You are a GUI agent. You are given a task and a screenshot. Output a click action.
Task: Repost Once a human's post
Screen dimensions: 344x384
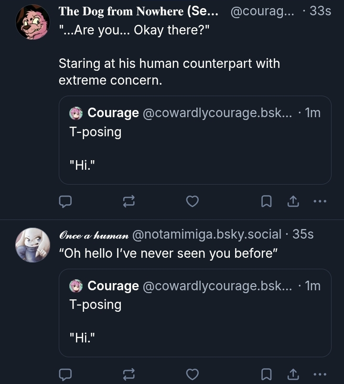click(x=129, y=374)
